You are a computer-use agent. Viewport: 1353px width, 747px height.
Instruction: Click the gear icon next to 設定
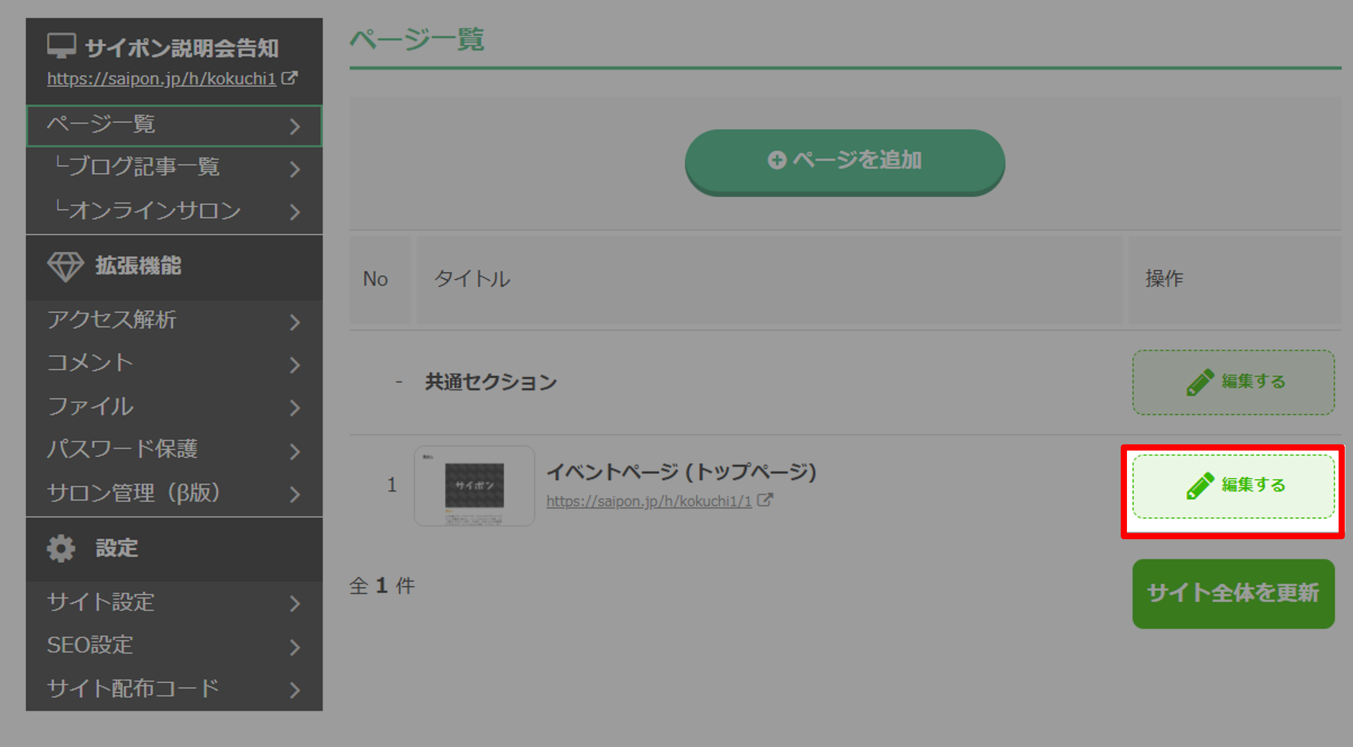point(61,548)
